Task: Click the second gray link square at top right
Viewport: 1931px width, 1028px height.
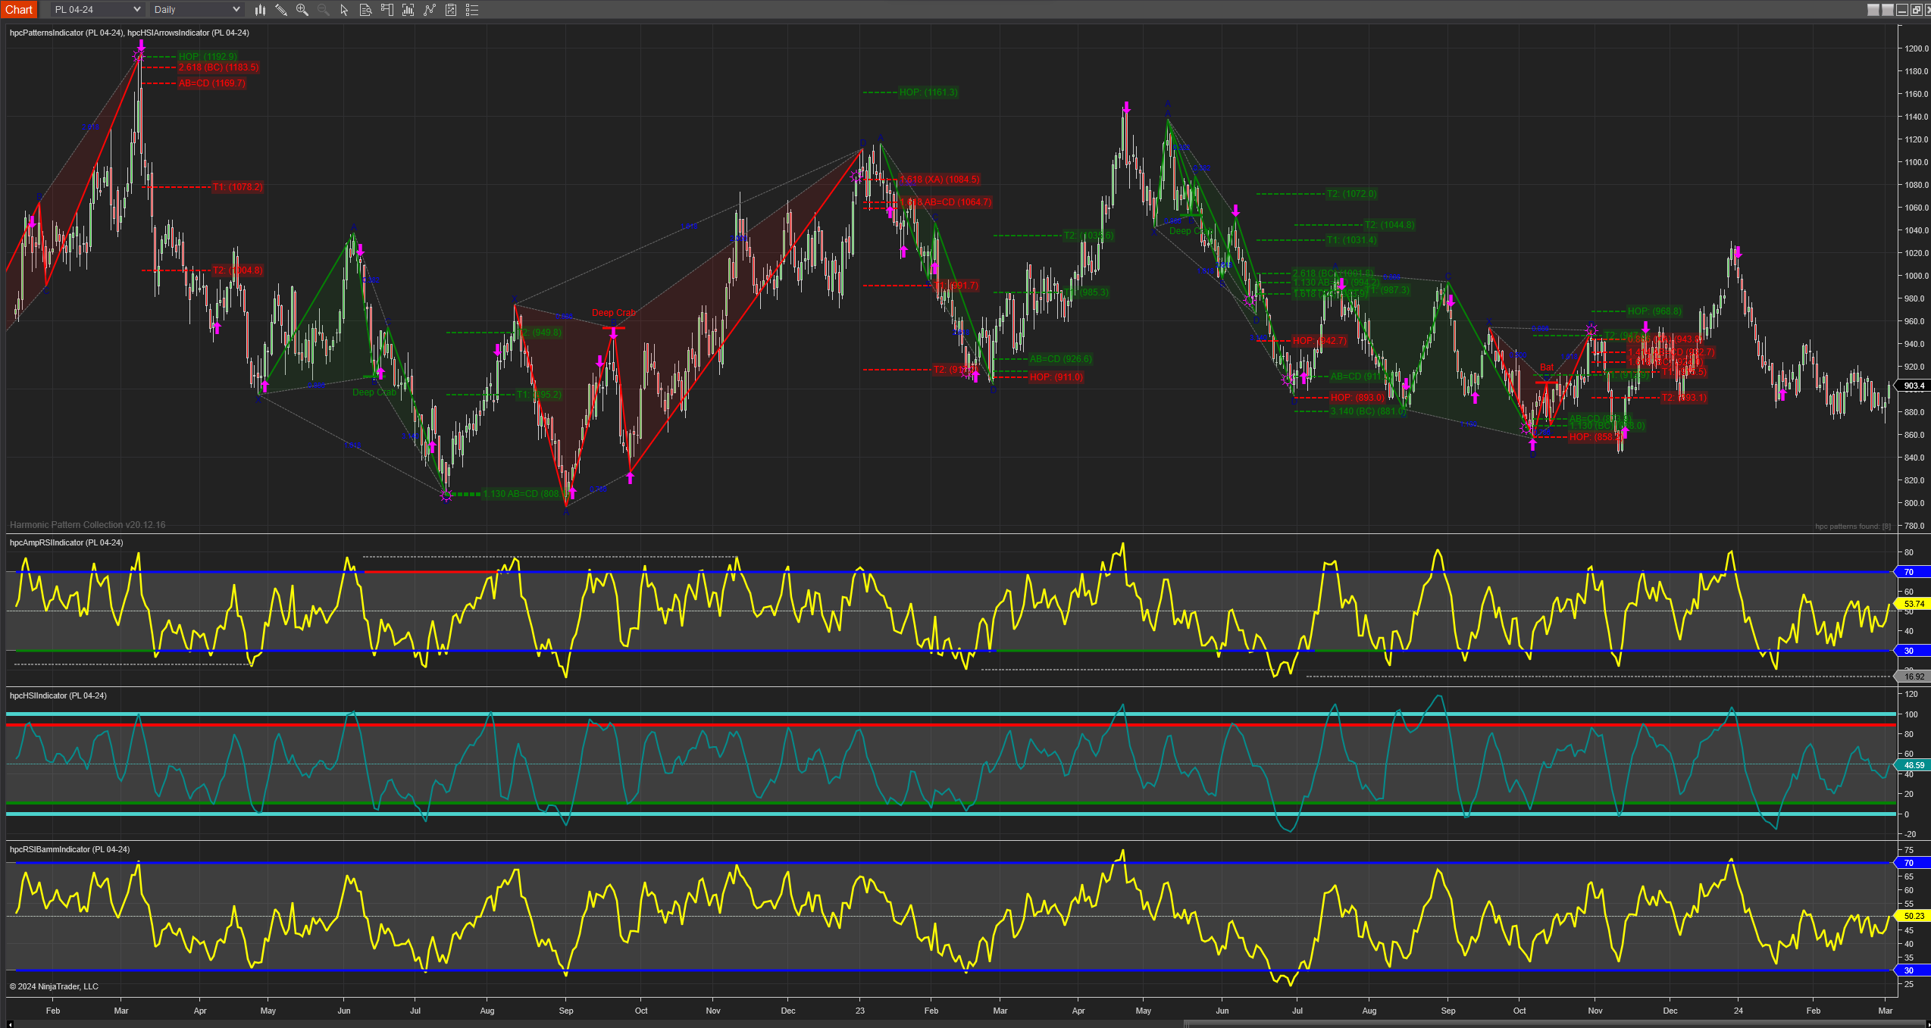Action: pos(1887,10)
